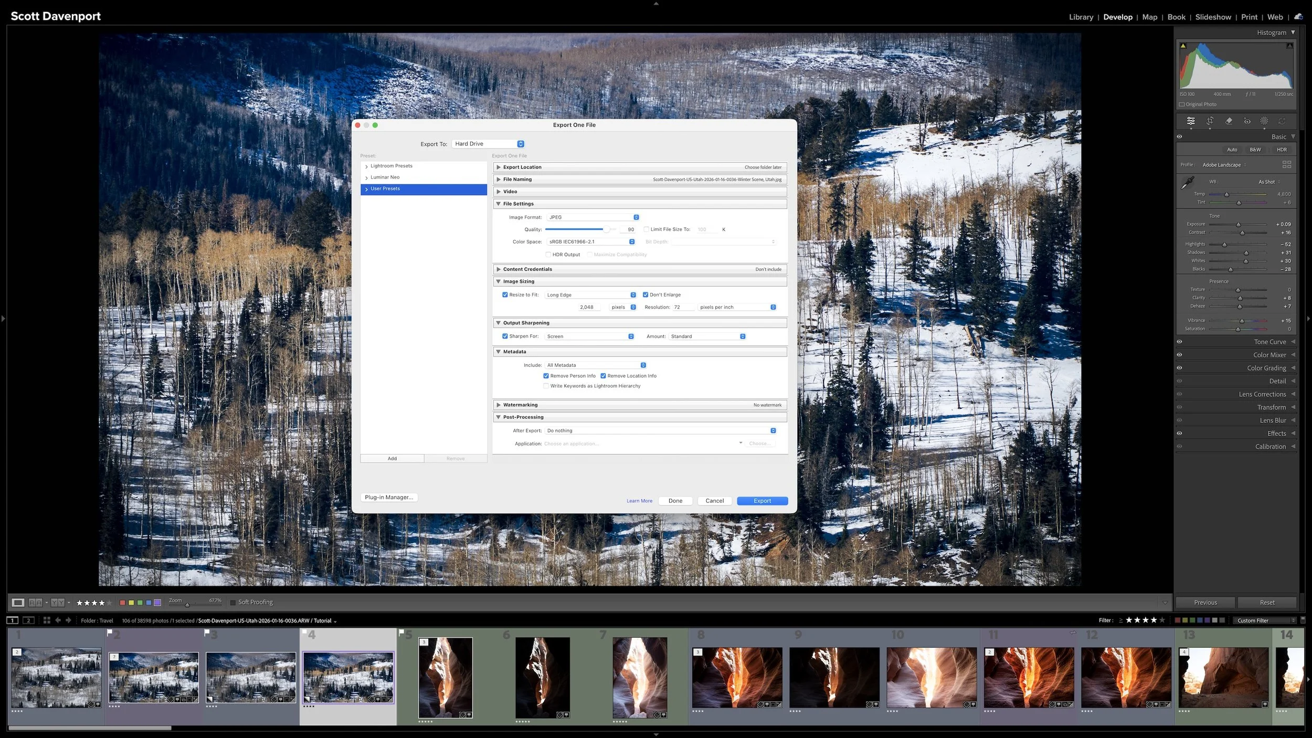The height and width of the screenshot is (738, 1312).
Task: Open the Image Format JPEG dropdown
Action: pos(593,217)
